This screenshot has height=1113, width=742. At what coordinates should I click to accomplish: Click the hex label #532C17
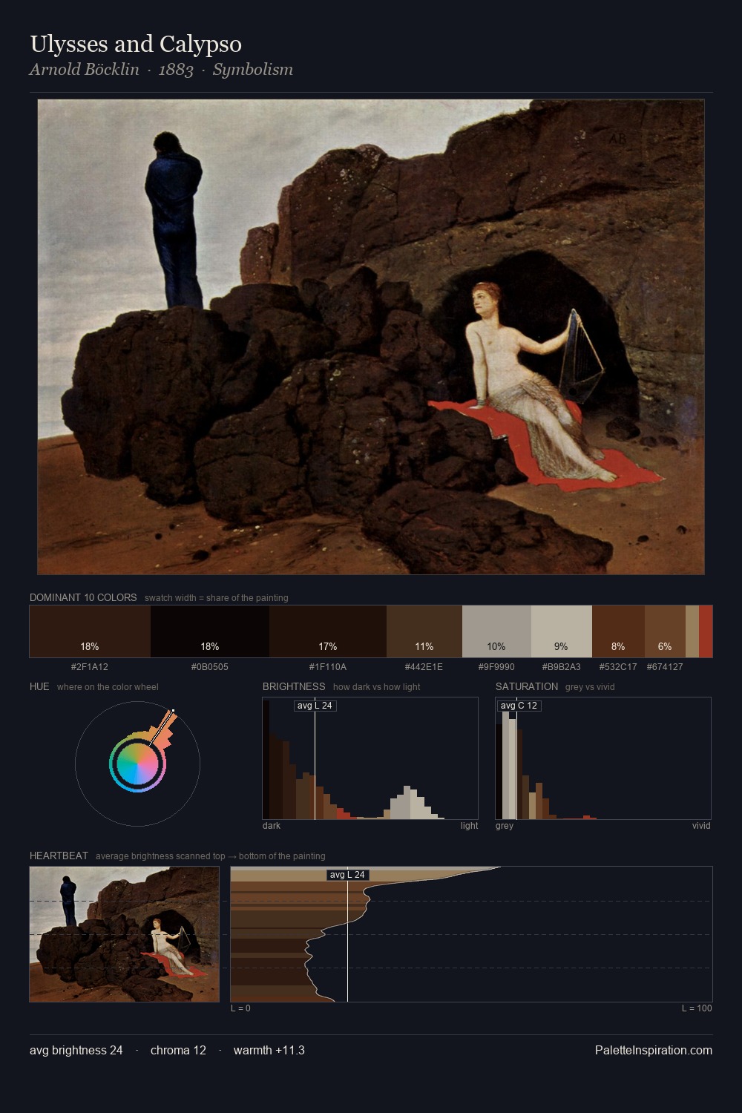pyautogui.click(x=618, y=667)
